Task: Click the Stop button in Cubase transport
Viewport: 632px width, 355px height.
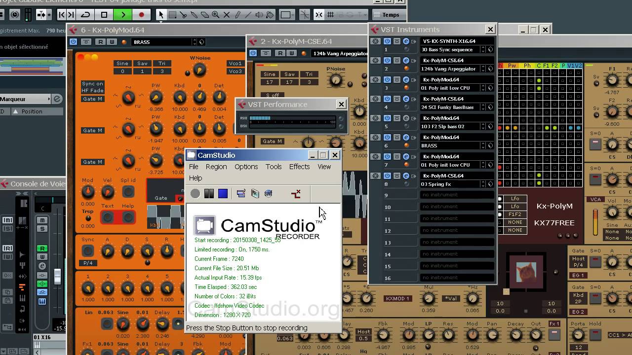Action: pyautogui.click(x=104, y=15)
